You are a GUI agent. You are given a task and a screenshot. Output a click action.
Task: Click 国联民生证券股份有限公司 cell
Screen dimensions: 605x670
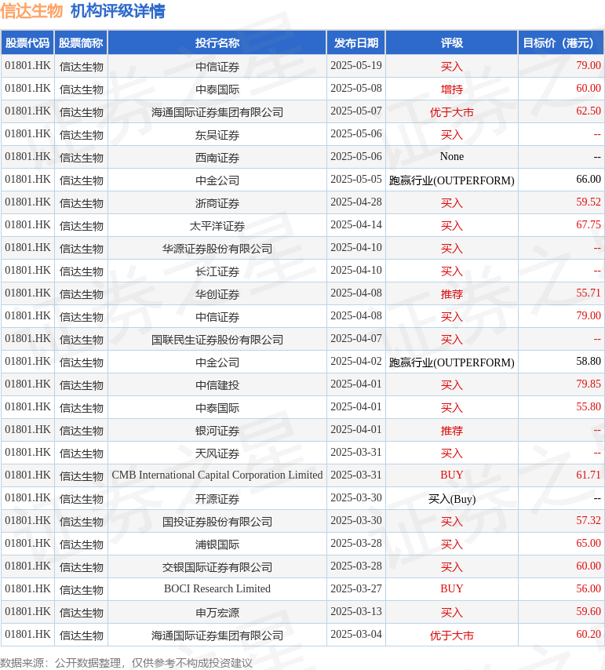[217, 339]
